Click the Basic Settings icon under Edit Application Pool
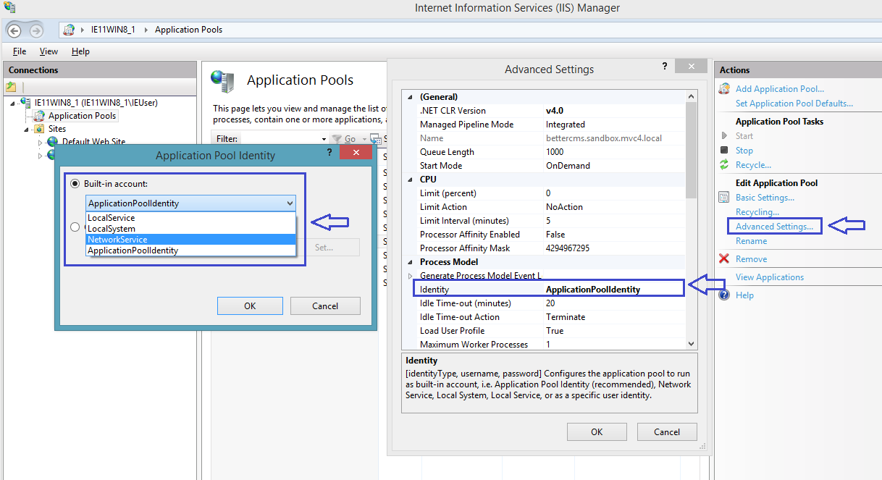The image size is (882, 480). (723, 197)
